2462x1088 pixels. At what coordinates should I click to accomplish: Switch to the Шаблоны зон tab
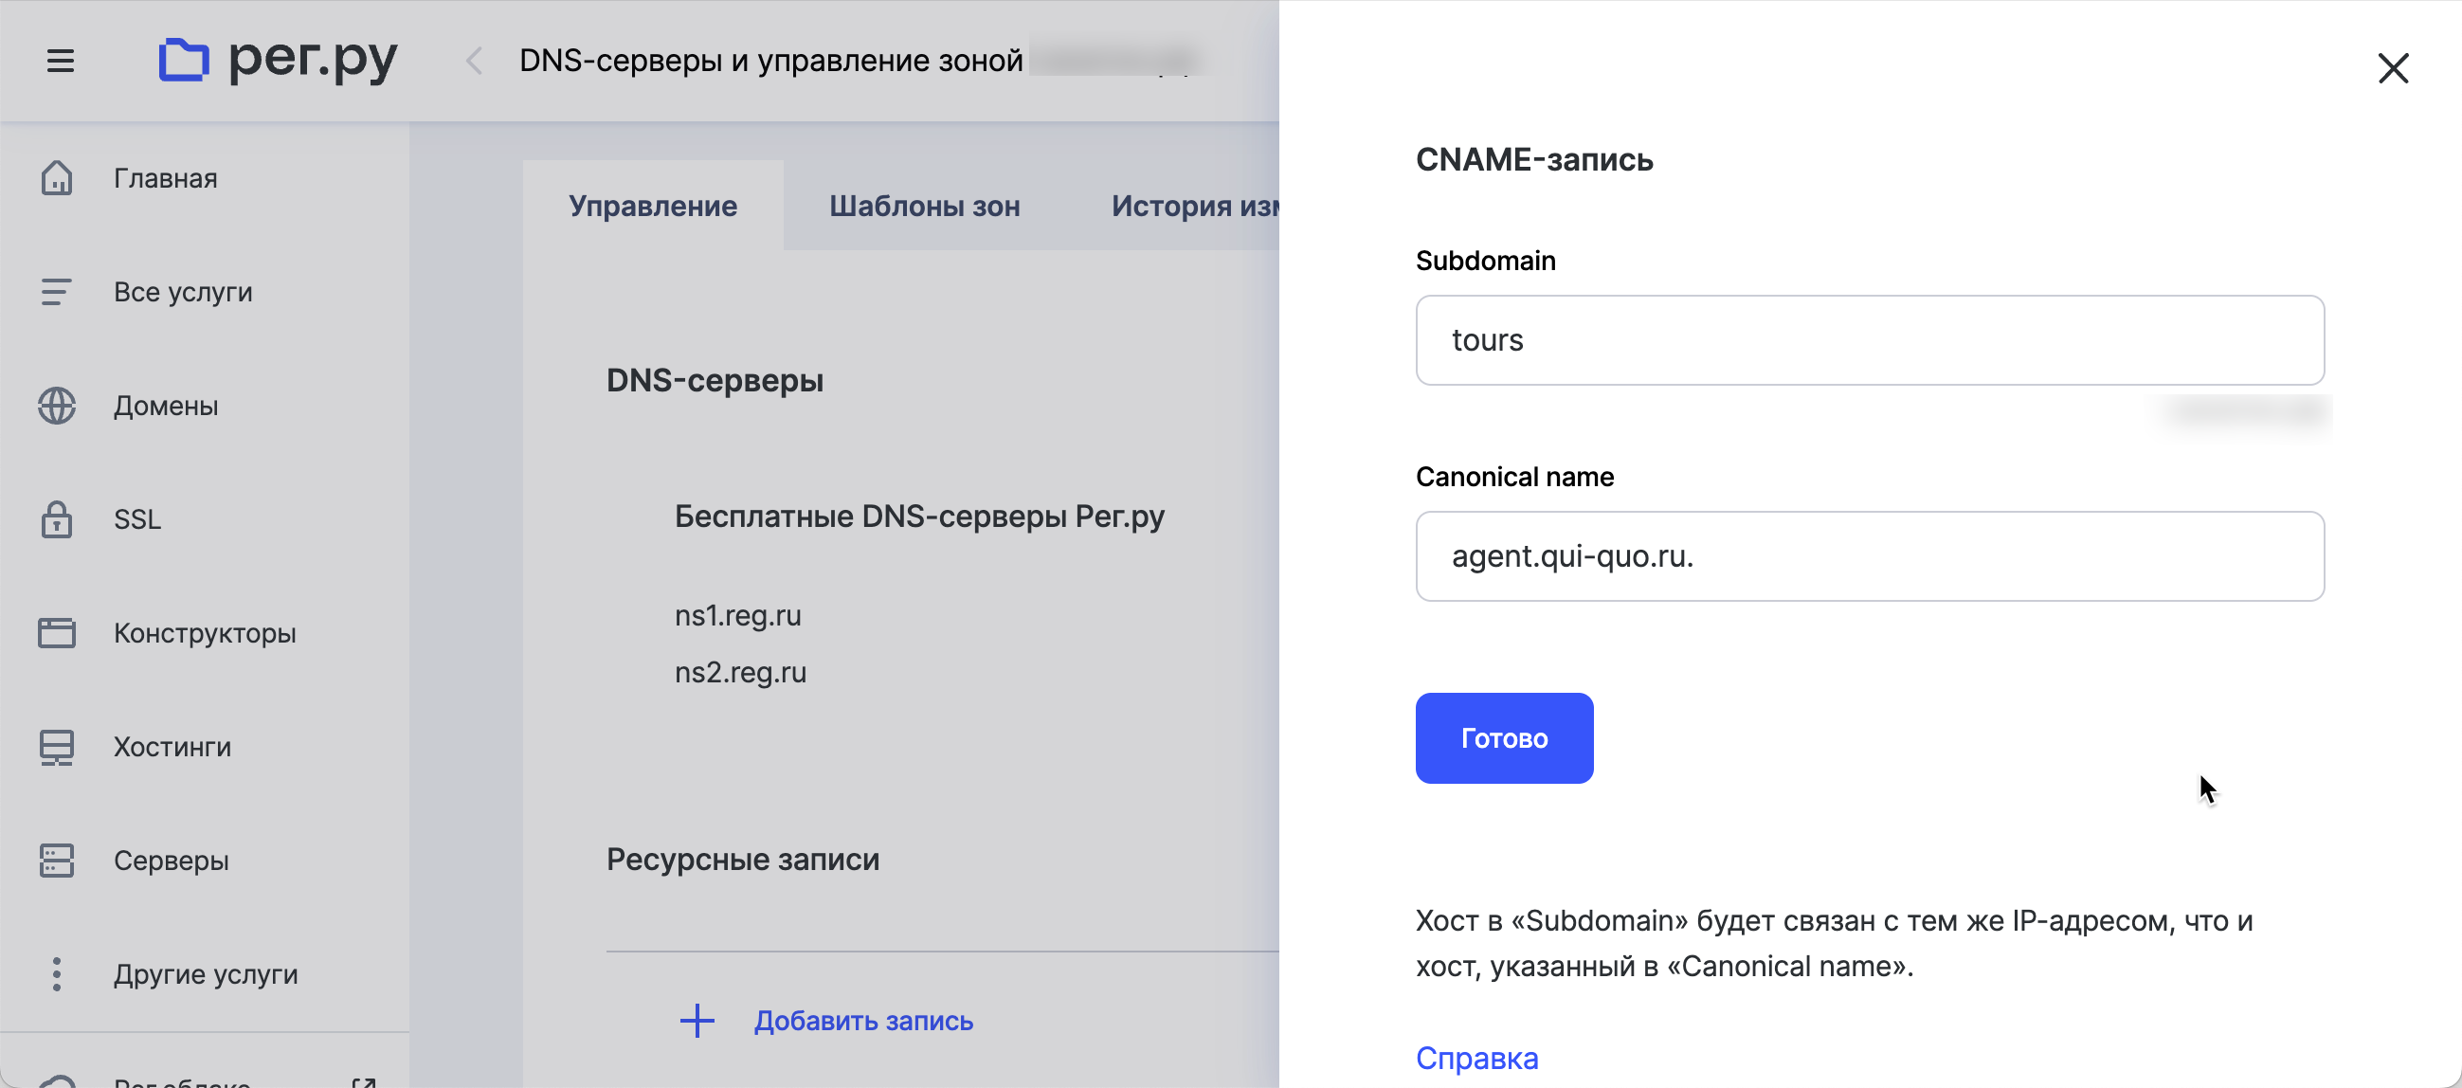(923, 207)
